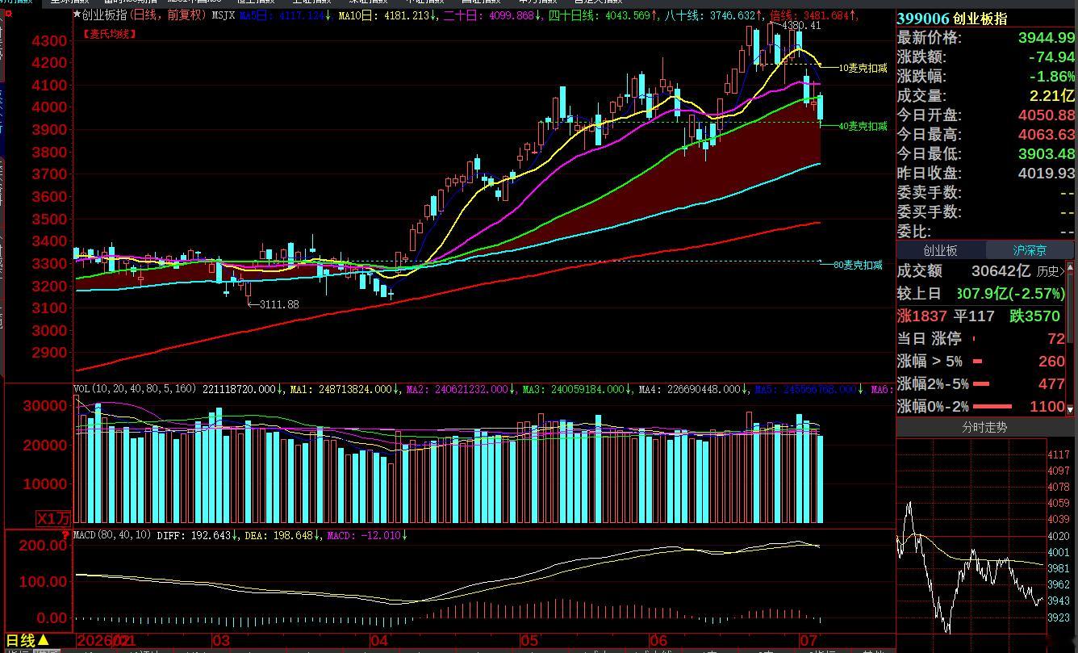This screenshot has height=653, width=1078.
Task: Click the DEA: 198.648 readout
Action: pyautogui.click(x=278, y=535)
